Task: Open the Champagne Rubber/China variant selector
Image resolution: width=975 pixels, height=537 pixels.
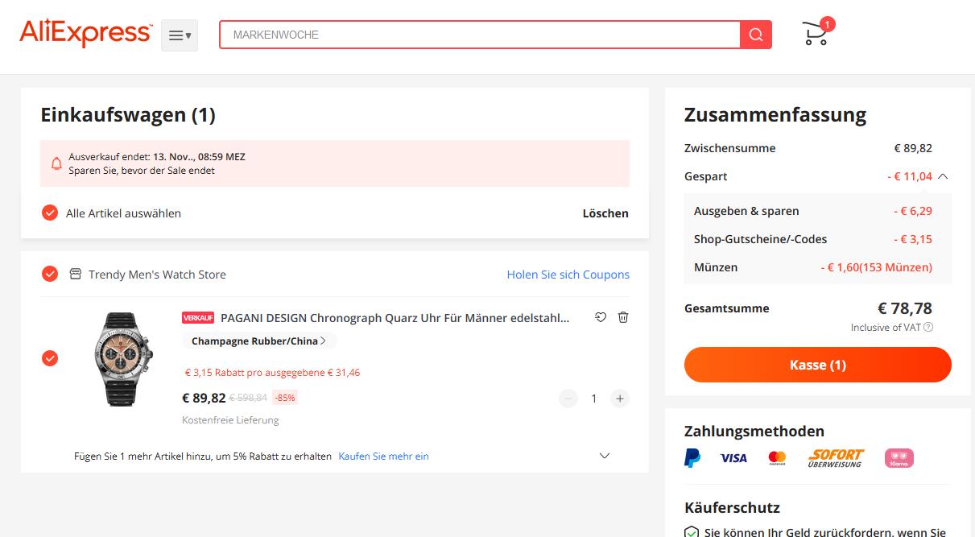Action: pos(258,341)
